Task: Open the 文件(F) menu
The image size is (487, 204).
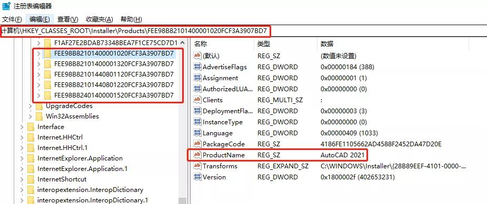Action: (12, 19)
